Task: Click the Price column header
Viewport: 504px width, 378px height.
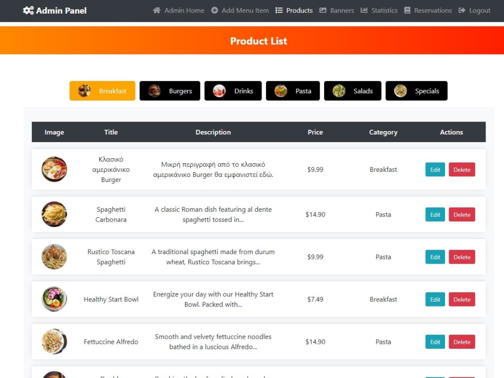Action: pyautogui.click(x=315, y=132)
